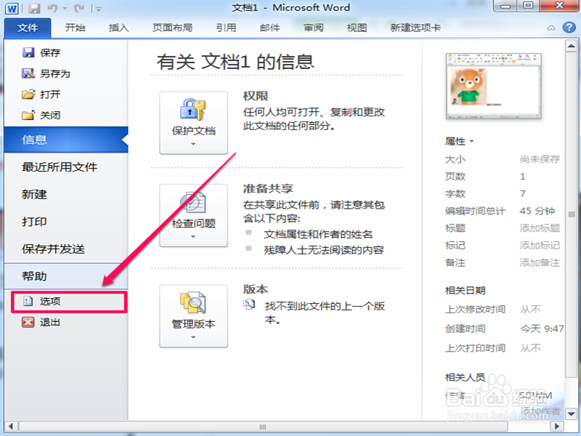Switch to the 引用 tab
Screen dimensions: 581x436
[226, 28]
